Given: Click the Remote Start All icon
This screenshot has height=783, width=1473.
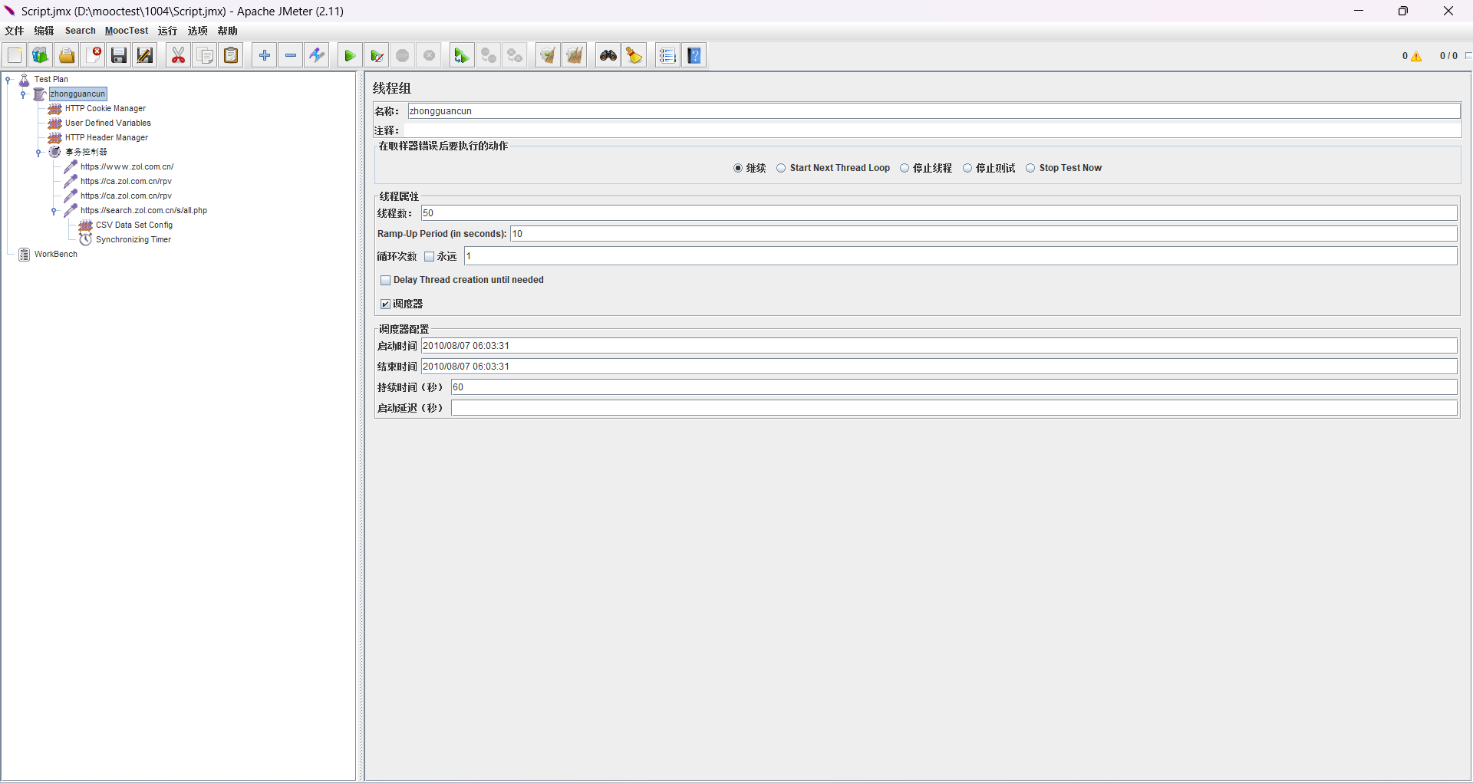Looking at the screenshot, I should (x=462, y=55).
